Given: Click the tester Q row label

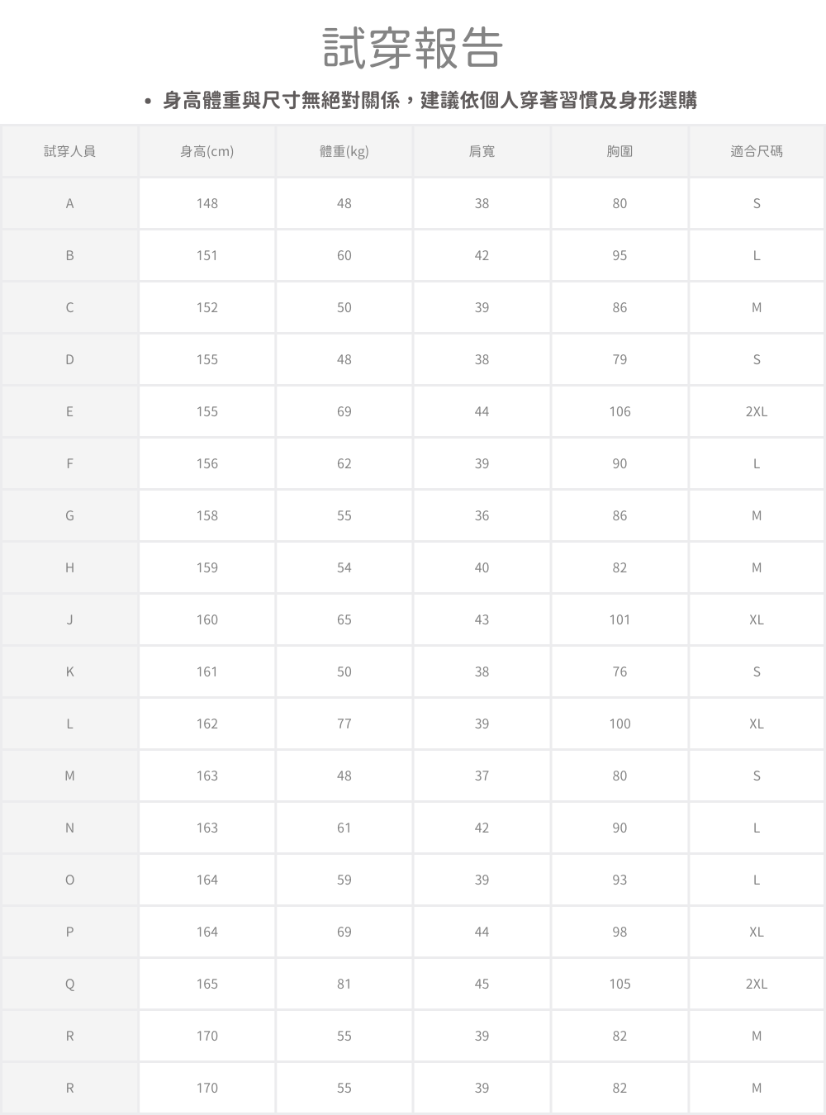Looking at the screenshot, I should pyautogui.click(x=69, y=984).
